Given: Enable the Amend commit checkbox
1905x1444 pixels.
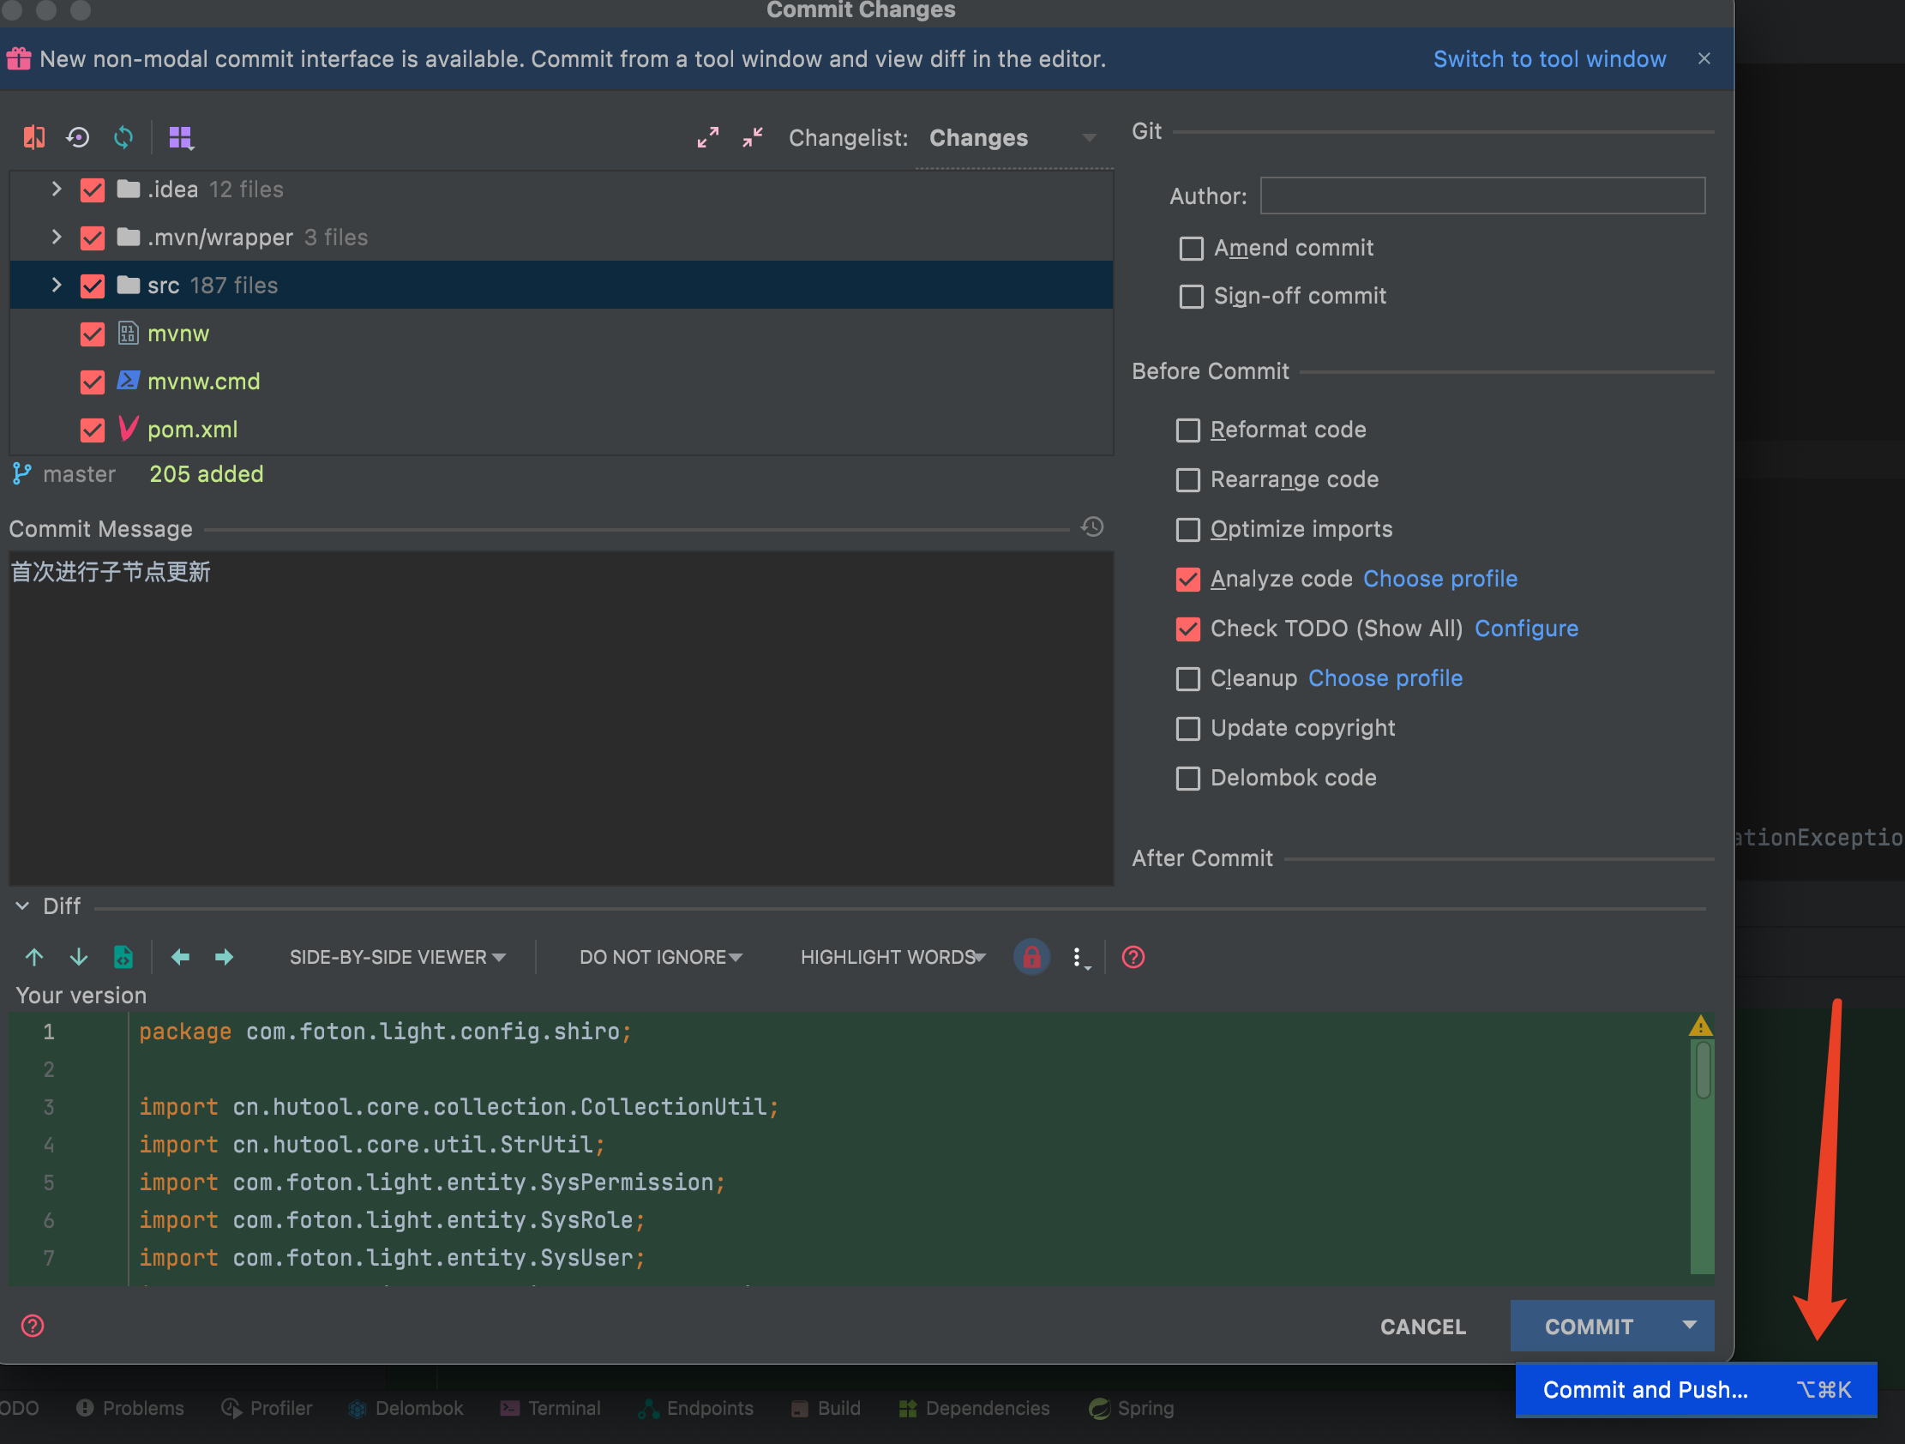Looking at the screenshot, I should [x=1191, y=248].
